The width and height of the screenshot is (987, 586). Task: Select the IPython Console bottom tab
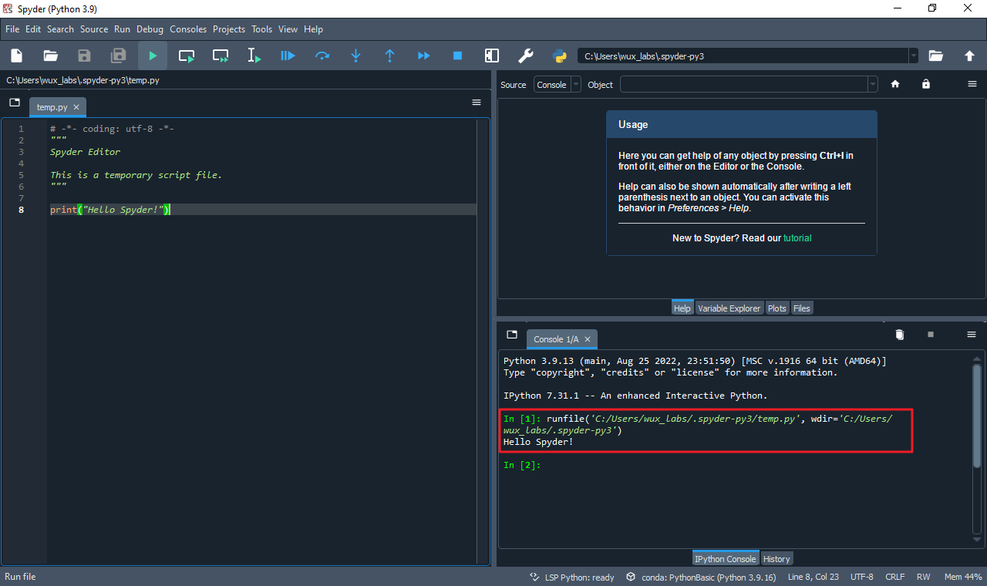coord(726,559)
